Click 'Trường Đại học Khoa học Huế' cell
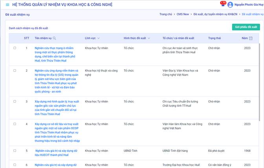The image size is (264, 168). point(181,165)
